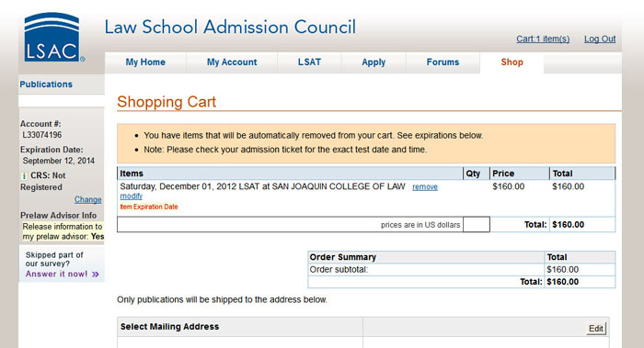This screenshot has height=348, width=644.
Task: Click the Log Out link
Action: 600,39
